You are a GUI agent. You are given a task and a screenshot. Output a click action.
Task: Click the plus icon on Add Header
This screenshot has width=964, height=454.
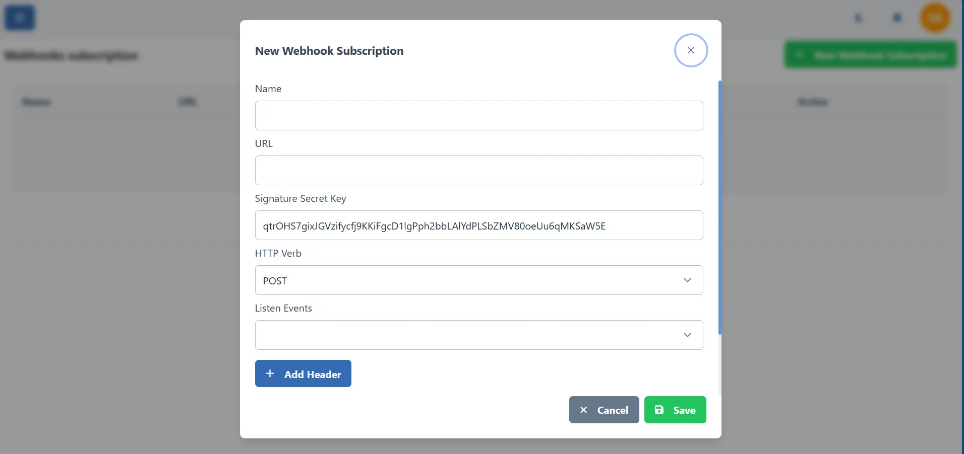coord(270,373)
